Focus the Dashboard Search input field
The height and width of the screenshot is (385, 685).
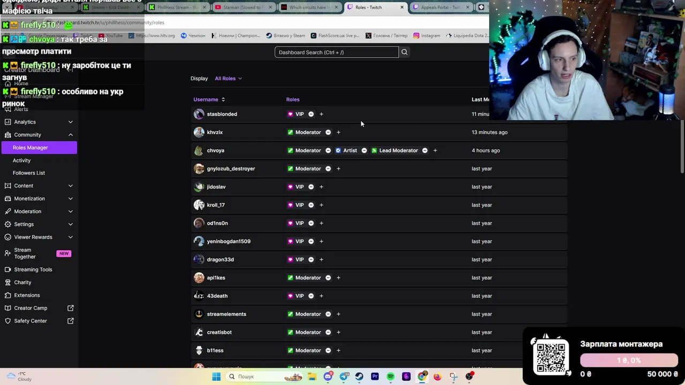pyautogui.click(x=337, y=52)
